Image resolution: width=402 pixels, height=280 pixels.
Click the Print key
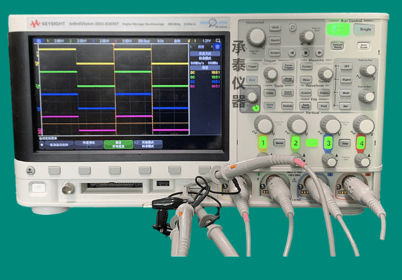pyautogui.click(x=323, y=106)
